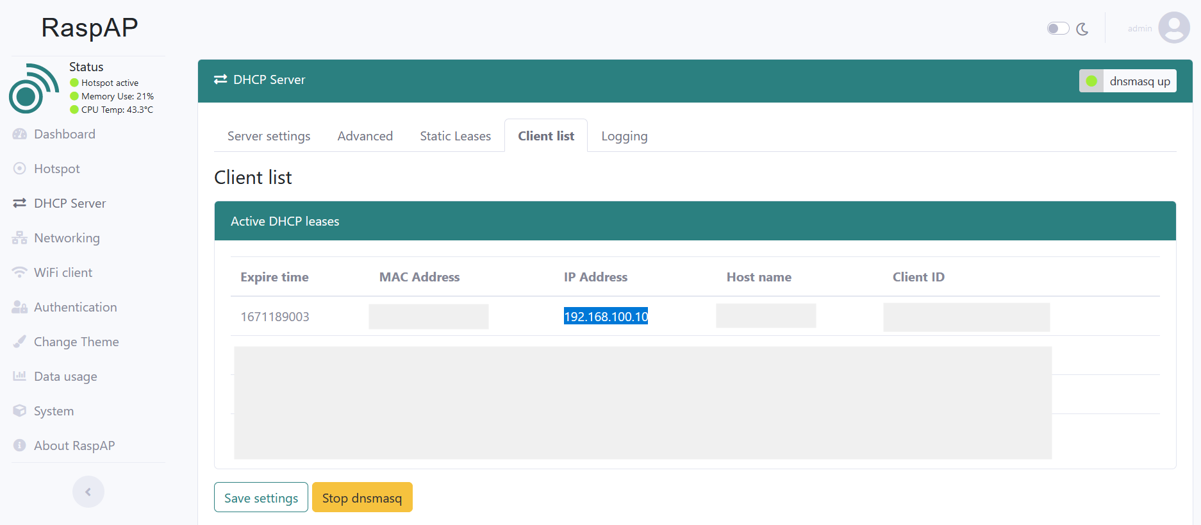Open Data usage in the sidebar
This screenshot has height=525, width=1201.
[65, 376]
